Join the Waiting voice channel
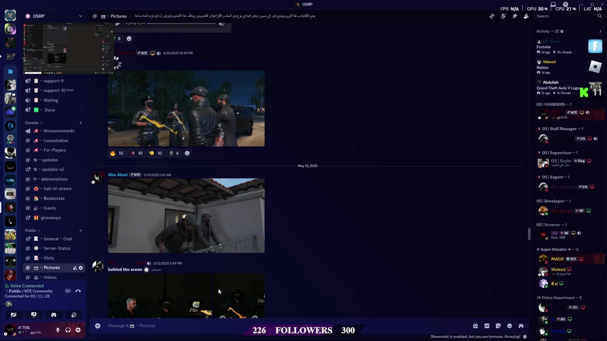The image size is (607, 341). [x=54, y=100]
